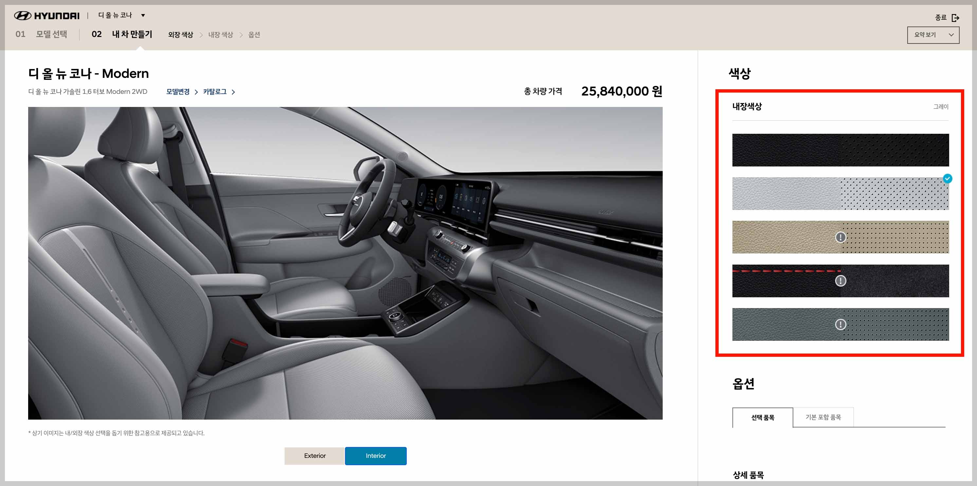The width and height of the screenshot is (977, 486).
Task: Expand the 요약 보기 summary dropdown
Action: click(925, 35)
